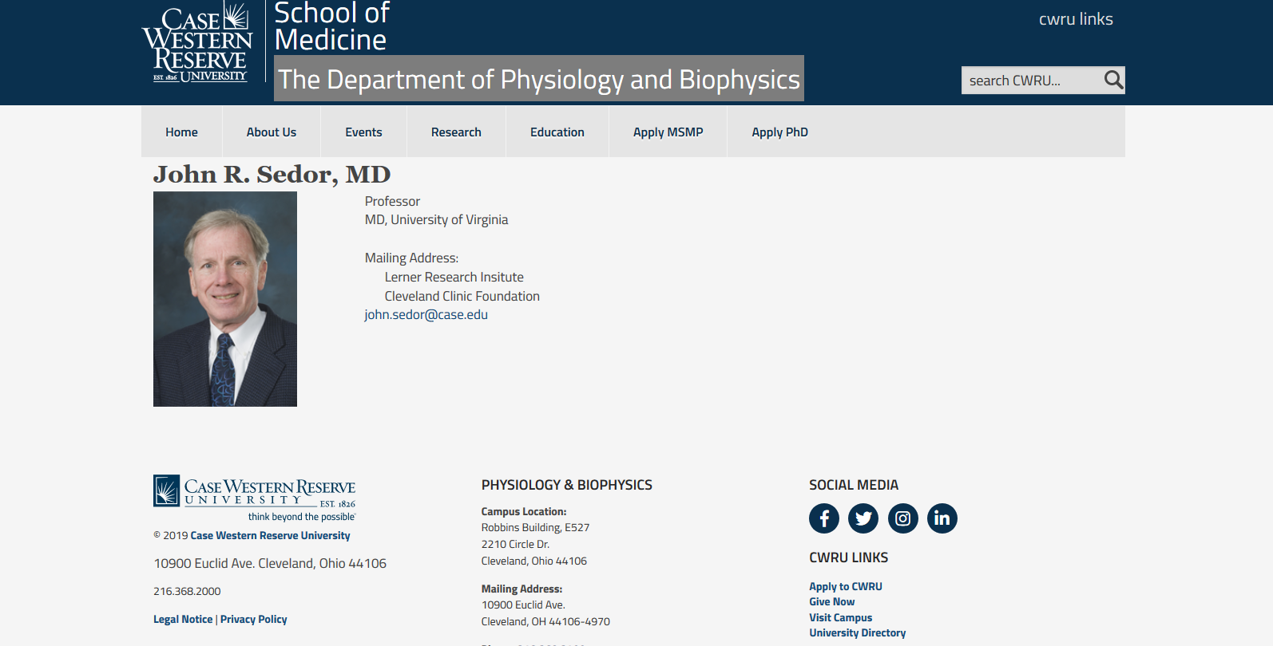Open the Privacy Policy link

pos(253,619)
